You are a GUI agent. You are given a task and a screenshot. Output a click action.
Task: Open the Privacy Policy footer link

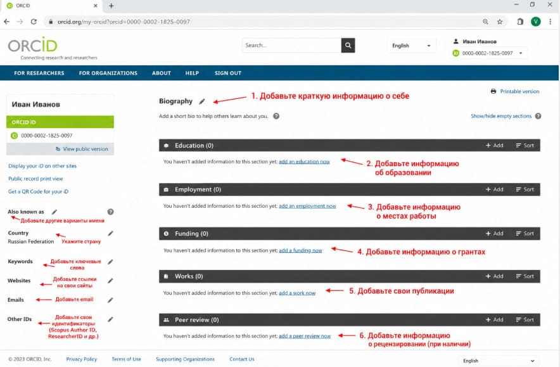pos(82,359)
